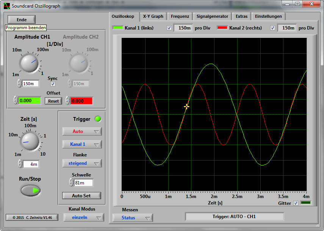Toggle the Sync checkbox
Image resolution: width=324 pixels, height=231 pixels.
click(53, 84)
